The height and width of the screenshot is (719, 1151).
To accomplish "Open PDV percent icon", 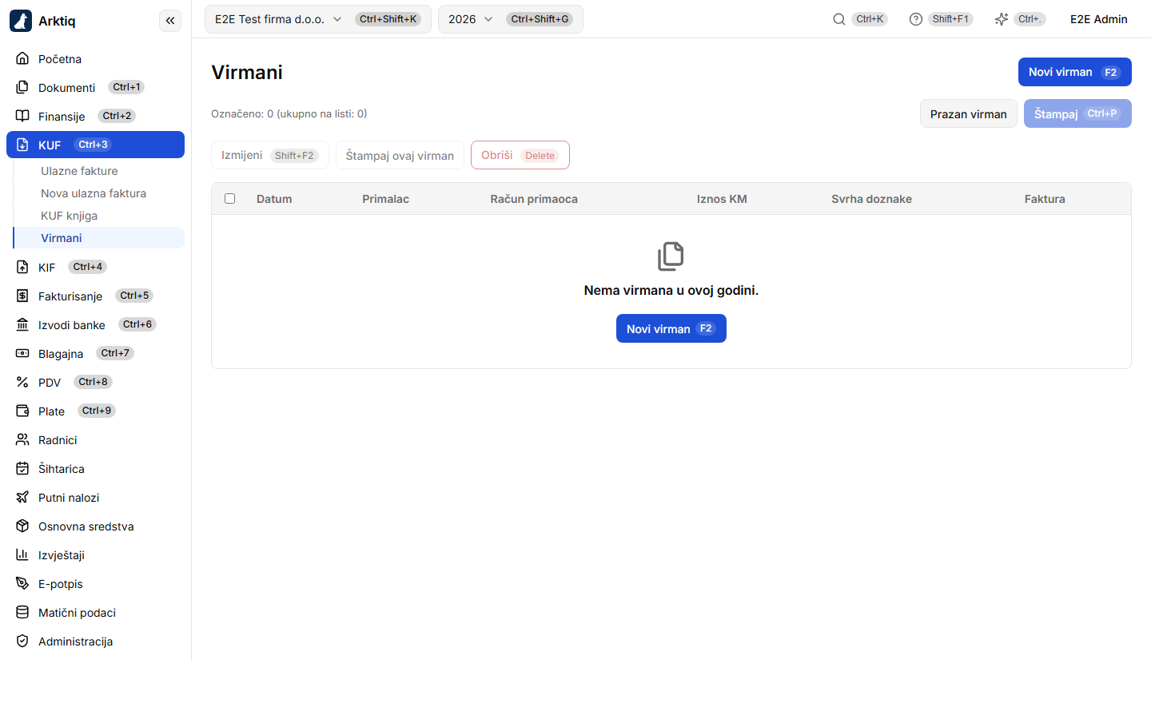I will click(22, 382).
